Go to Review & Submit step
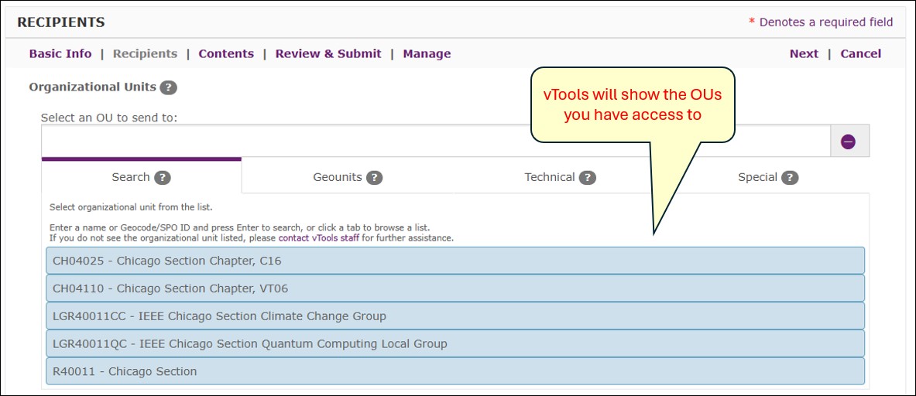Screen dimensions: 916x396 [x=328, y=53]
